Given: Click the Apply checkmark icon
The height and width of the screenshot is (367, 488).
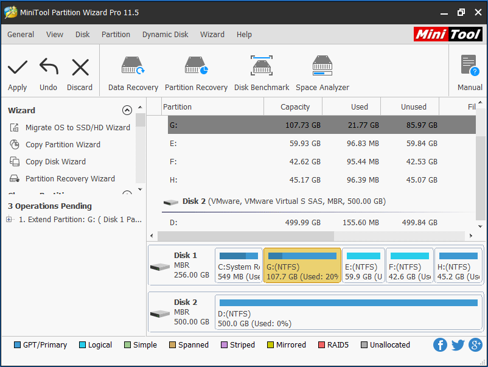Looking at the screenshot, I should coord(17,67).
